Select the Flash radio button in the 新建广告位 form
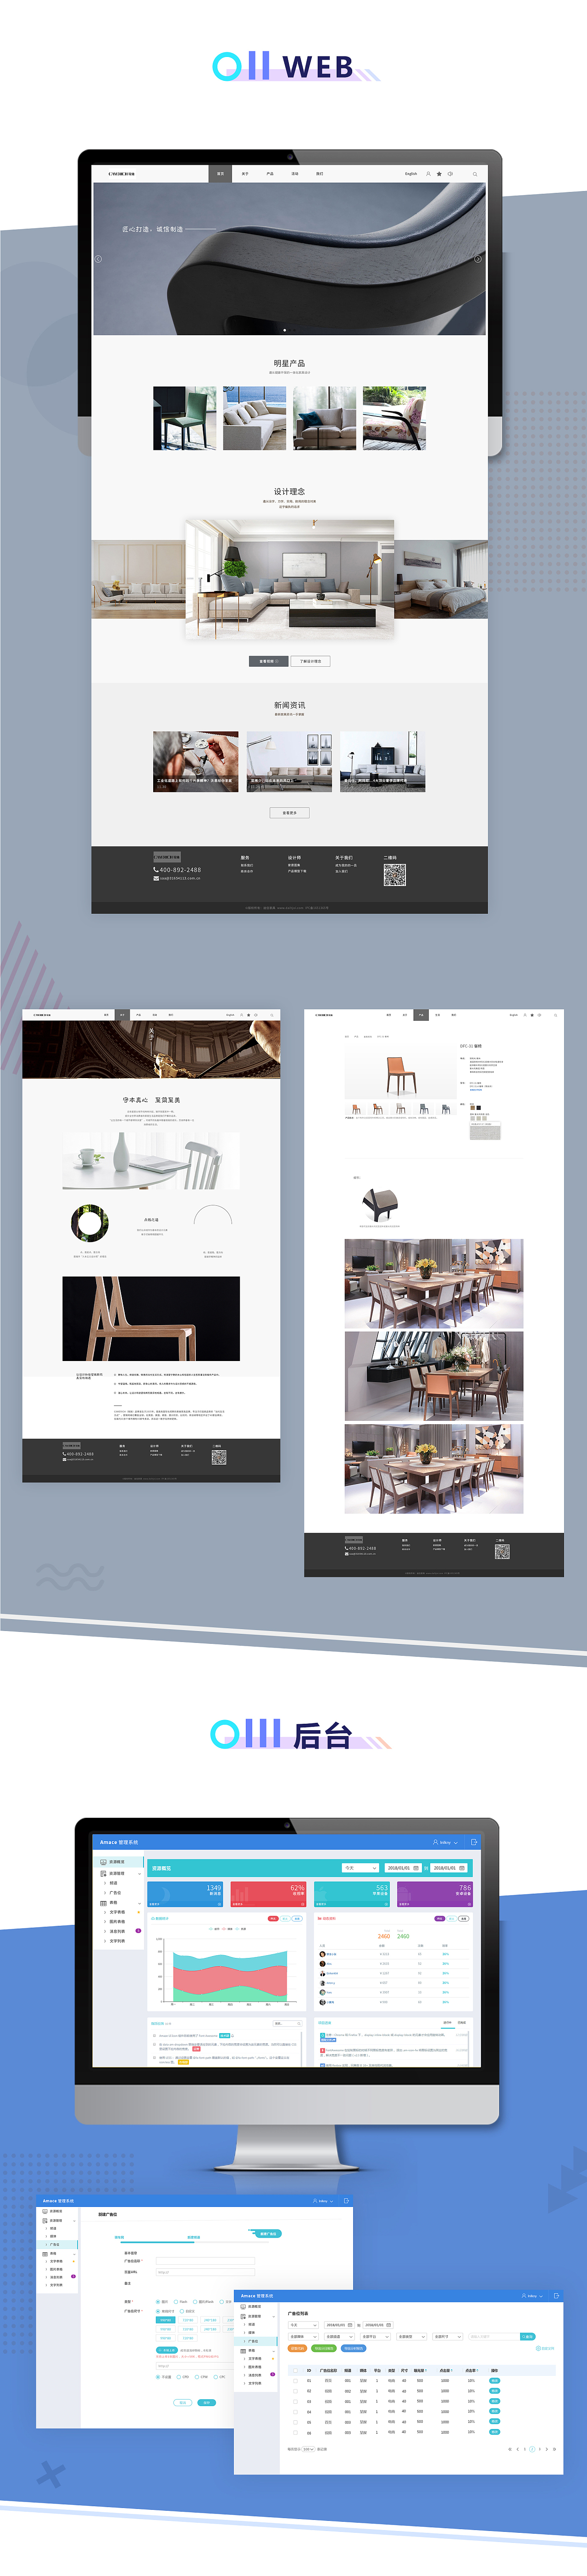 point(176,2301)
